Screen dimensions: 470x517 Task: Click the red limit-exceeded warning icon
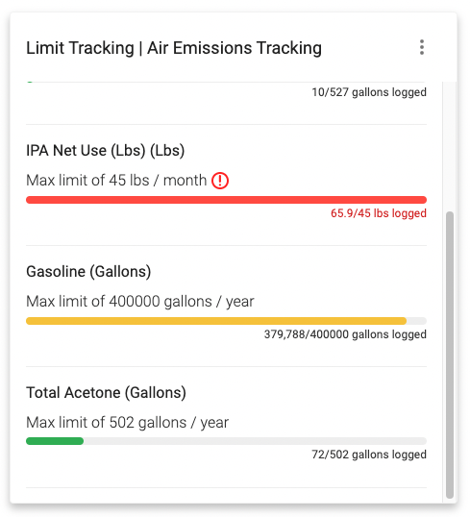click(x=220, y=181)
